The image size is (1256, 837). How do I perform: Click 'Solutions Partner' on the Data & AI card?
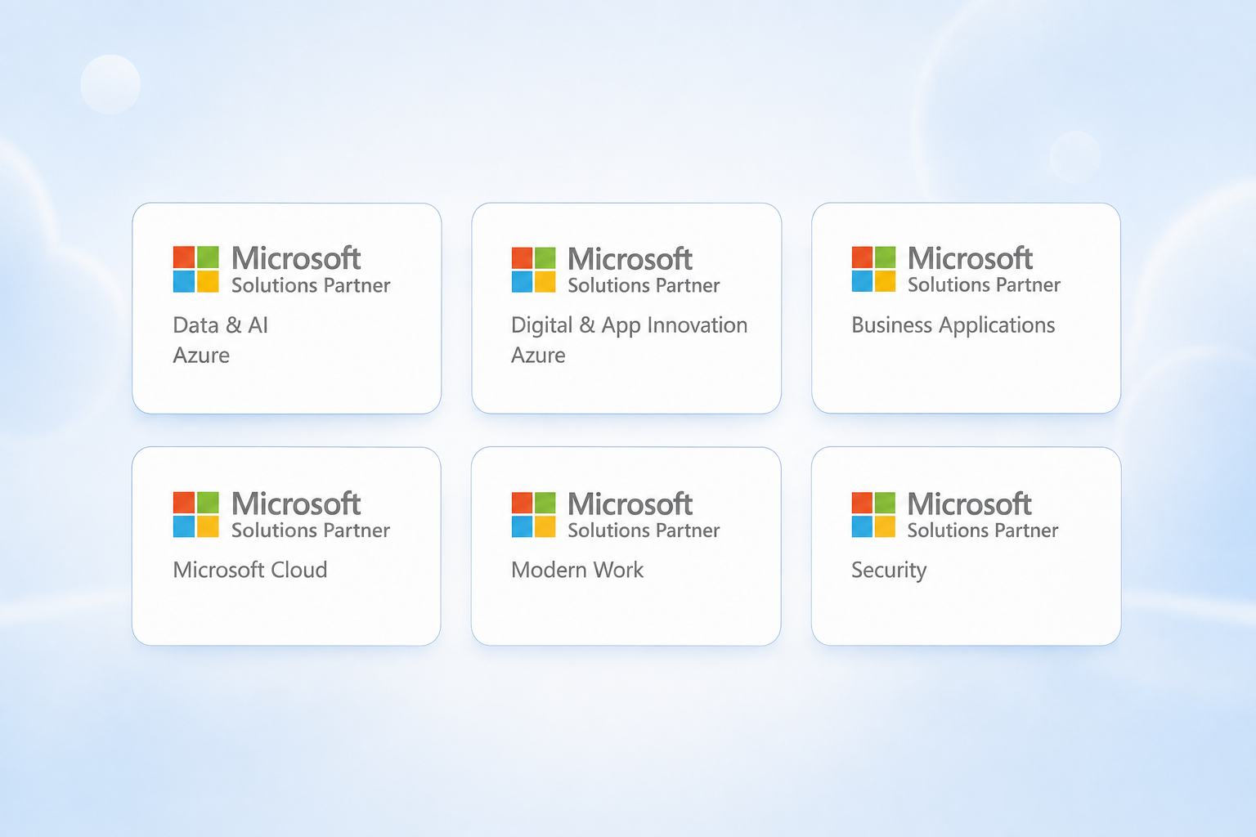311,285
